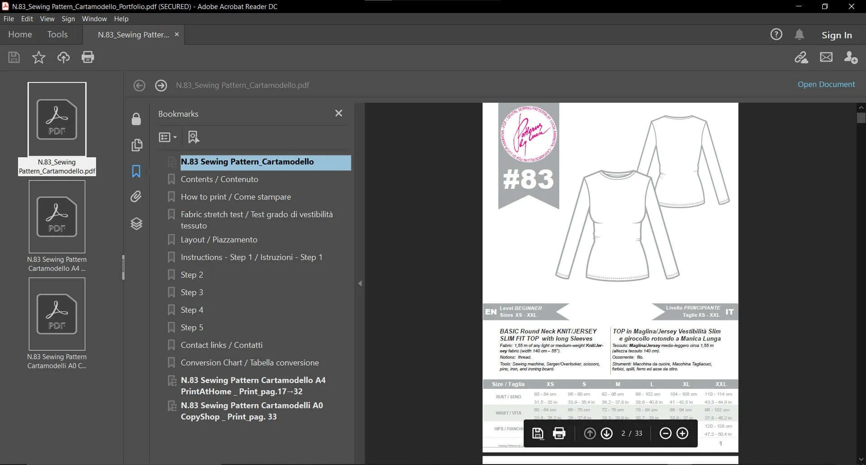Image resolution: width=866 pixels, height=465 pixels.
Task: Jump to Step 2 bookmark
Action: [192, 275]
